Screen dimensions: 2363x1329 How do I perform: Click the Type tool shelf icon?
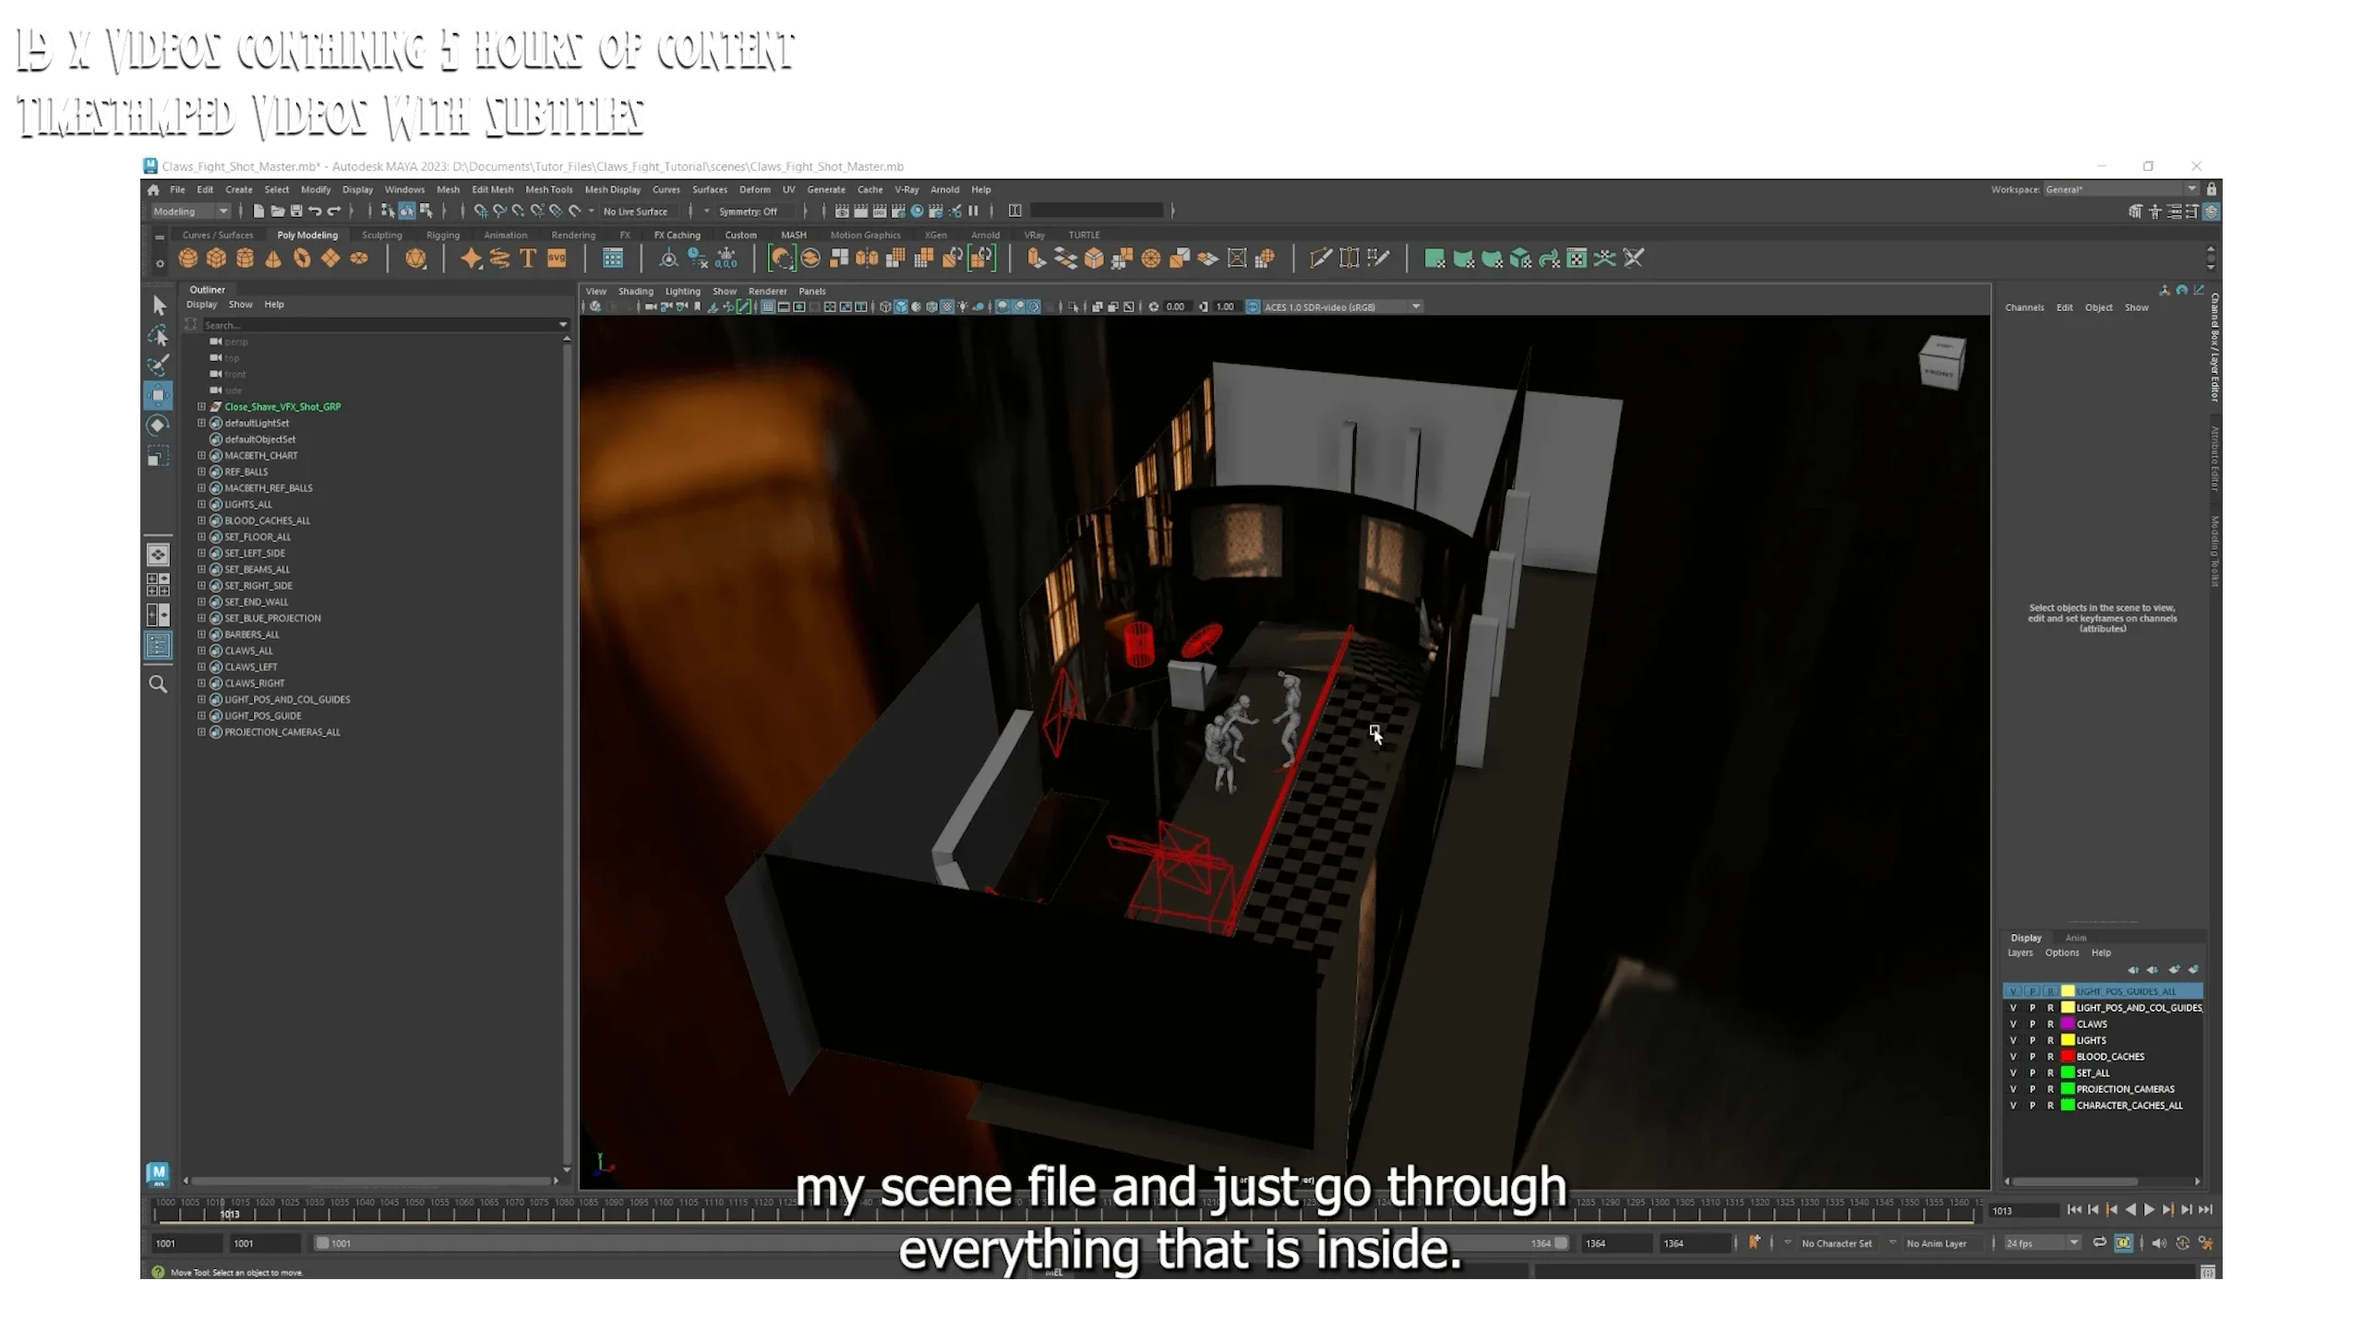click(x=528, y=258)
